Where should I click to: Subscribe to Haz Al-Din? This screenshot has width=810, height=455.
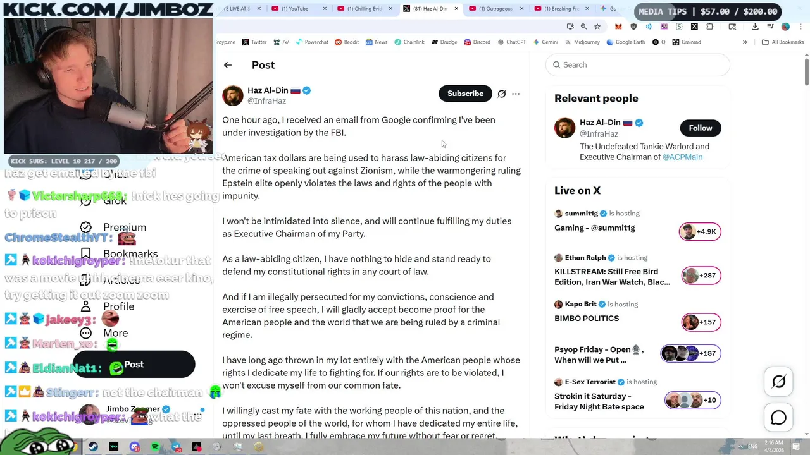(x=465, y=94)
